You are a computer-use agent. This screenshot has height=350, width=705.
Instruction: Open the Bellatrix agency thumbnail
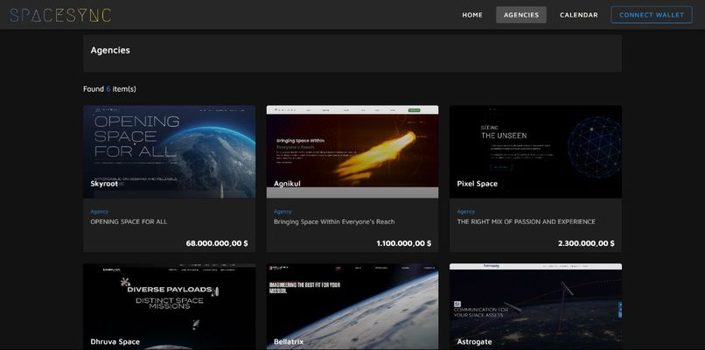tap(352, 306)
